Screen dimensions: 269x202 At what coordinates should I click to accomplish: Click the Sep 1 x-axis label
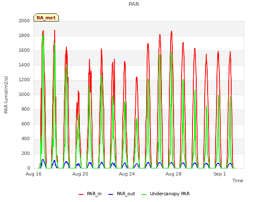pos(219,174)
